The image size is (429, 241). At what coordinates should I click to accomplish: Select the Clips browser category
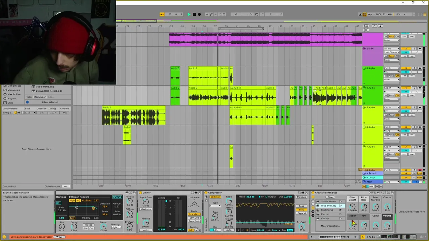point(10,103)
